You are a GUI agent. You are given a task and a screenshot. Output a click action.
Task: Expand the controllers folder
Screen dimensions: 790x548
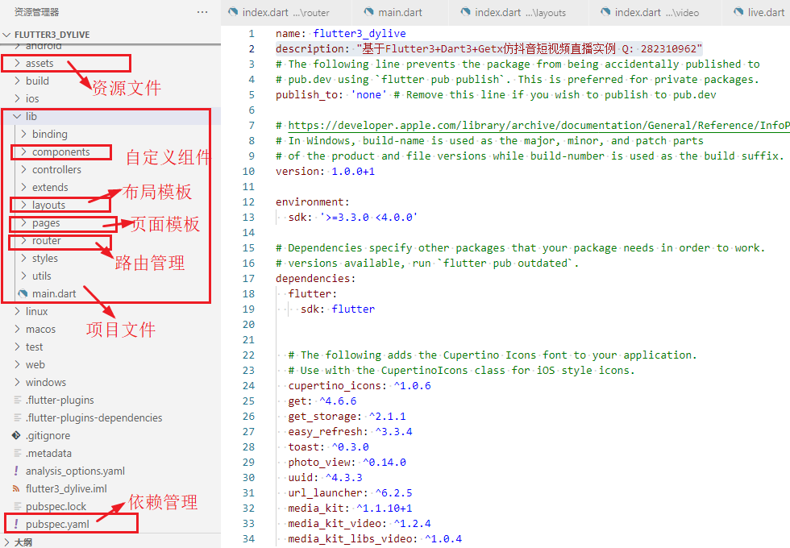point(23,169)
